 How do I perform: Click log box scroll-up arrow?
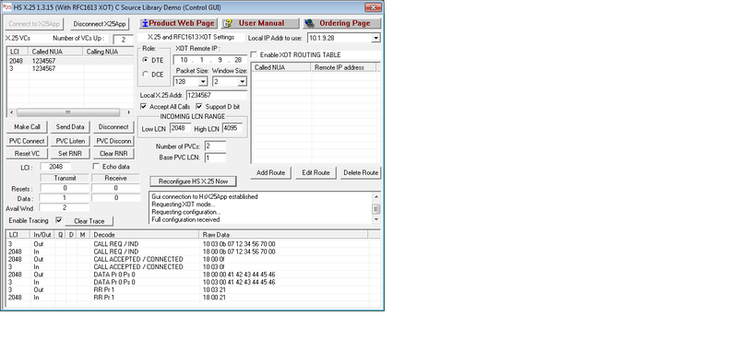tap(376, 196)
